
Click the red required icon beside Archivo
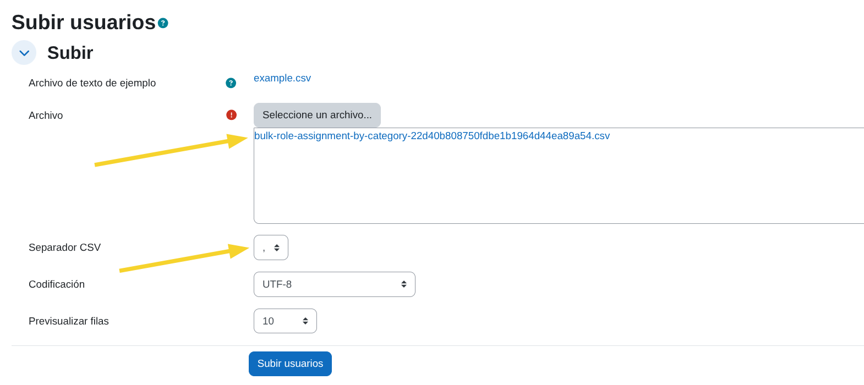coord(231,115)
